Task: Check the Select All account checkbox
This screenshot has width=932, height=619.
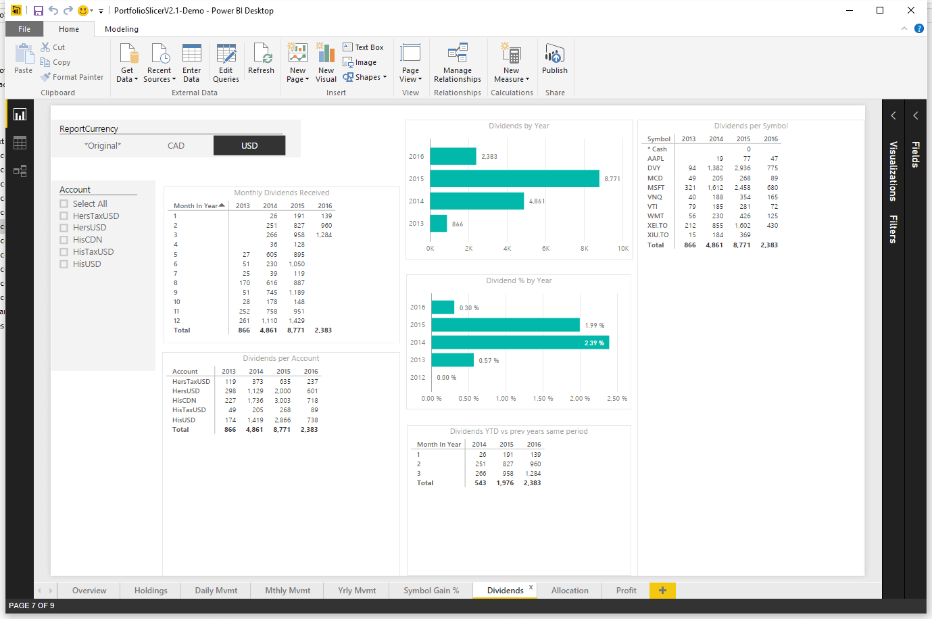Action: click(64, 203)
